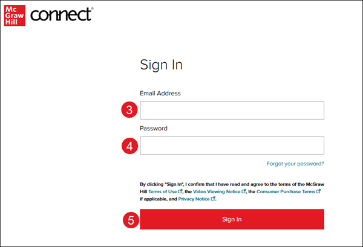Click external-link icon beside Consumer Purchase Terms

318,191
